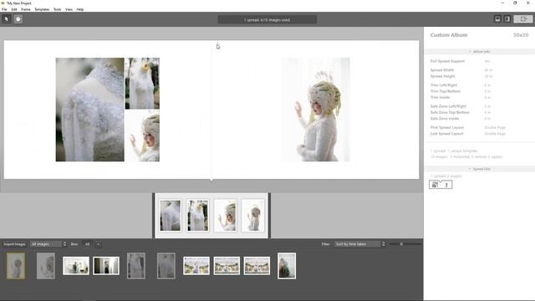535x301 pixels.
Task: Open the Templates menu
Action: point(42,9)
